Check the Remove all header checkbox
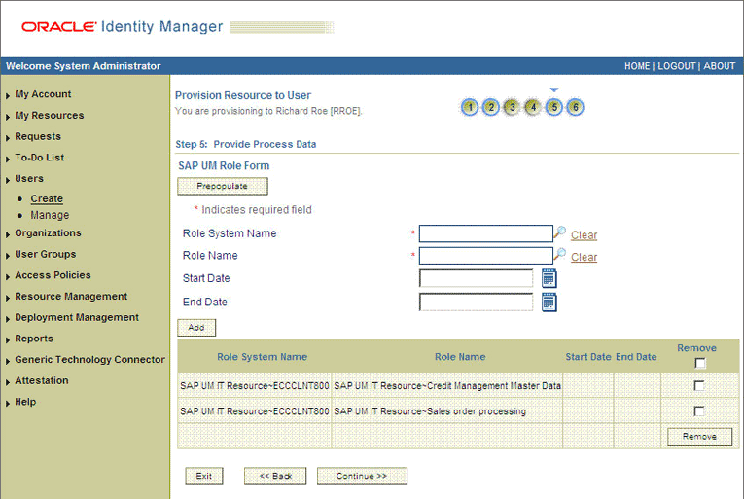This screenshot has height=499, width=744. pyautogui.click(x=700, y=363)
